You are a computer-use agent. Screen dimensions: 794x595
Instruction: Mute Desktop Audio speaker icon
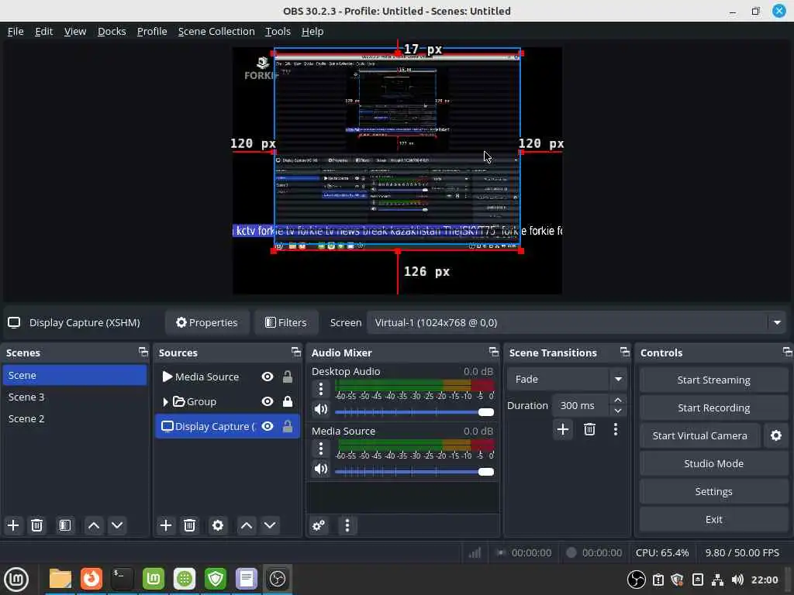click(320, 409)
